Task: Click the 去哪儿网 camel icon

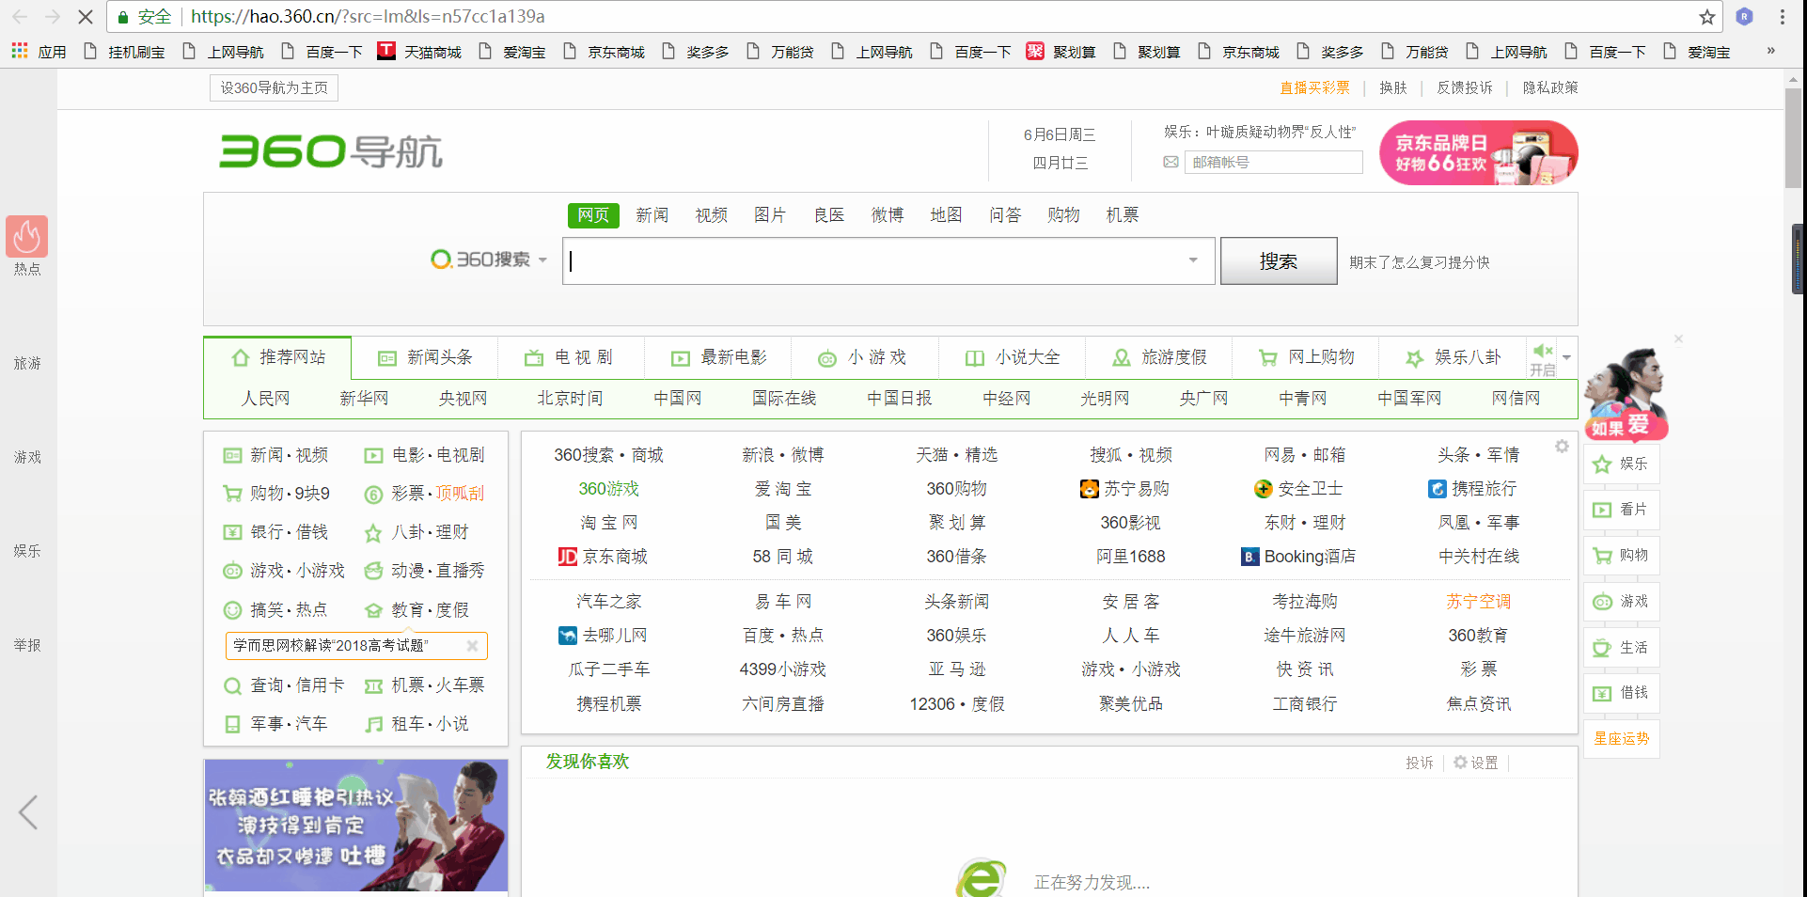Action: tap(568, 636)
